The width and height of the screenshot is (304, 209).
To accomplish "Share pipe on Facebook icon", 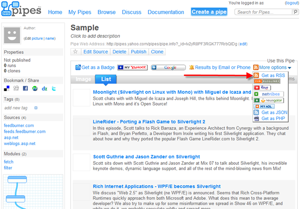I will 25,89.
